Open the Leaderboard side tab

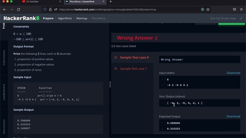click(4, 92)
